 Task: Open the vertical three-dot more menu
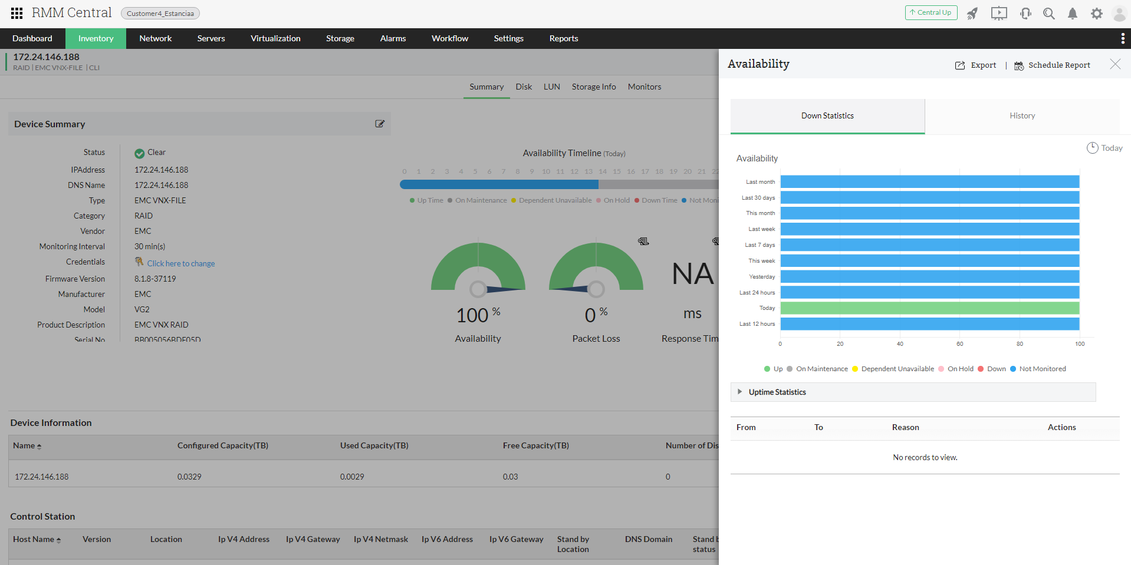click(1122, 38)
